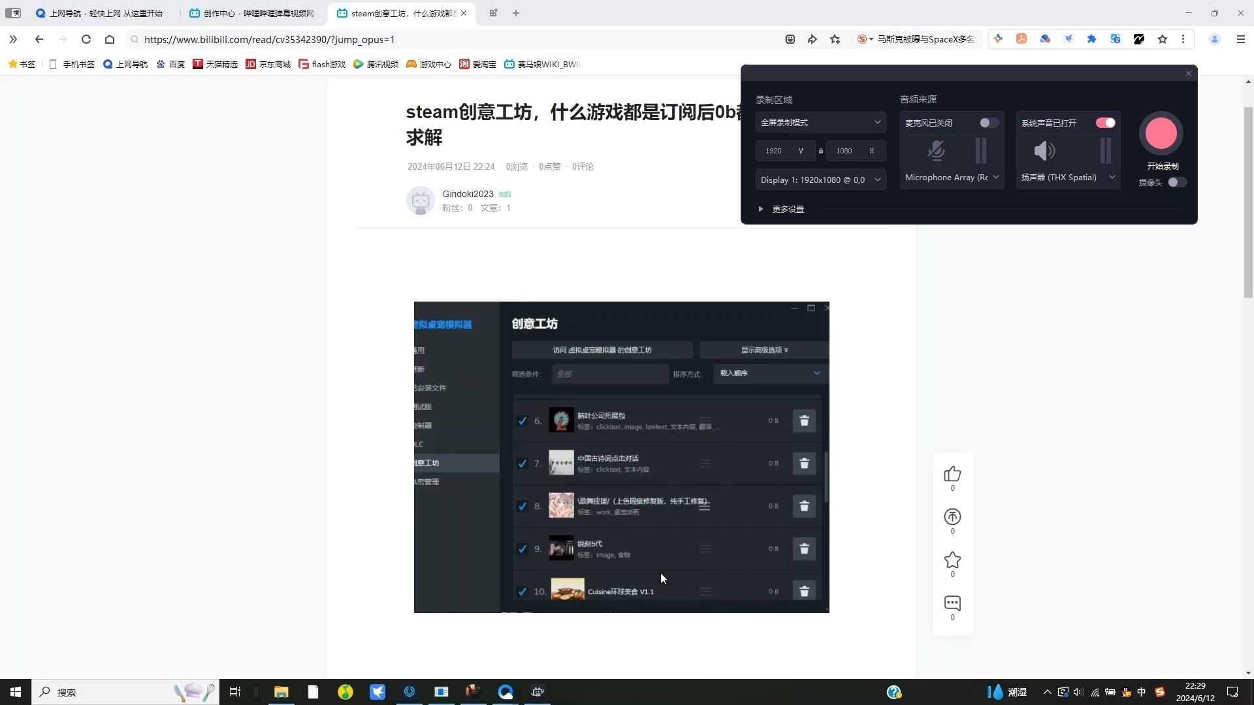Click the system sound level meter

(1105, 151)
